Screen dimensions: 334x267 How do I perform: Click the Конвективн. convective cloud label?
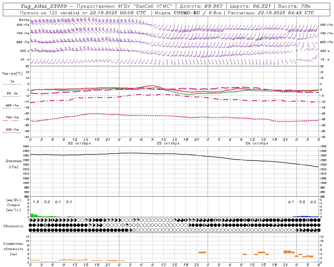click(13, 244)
